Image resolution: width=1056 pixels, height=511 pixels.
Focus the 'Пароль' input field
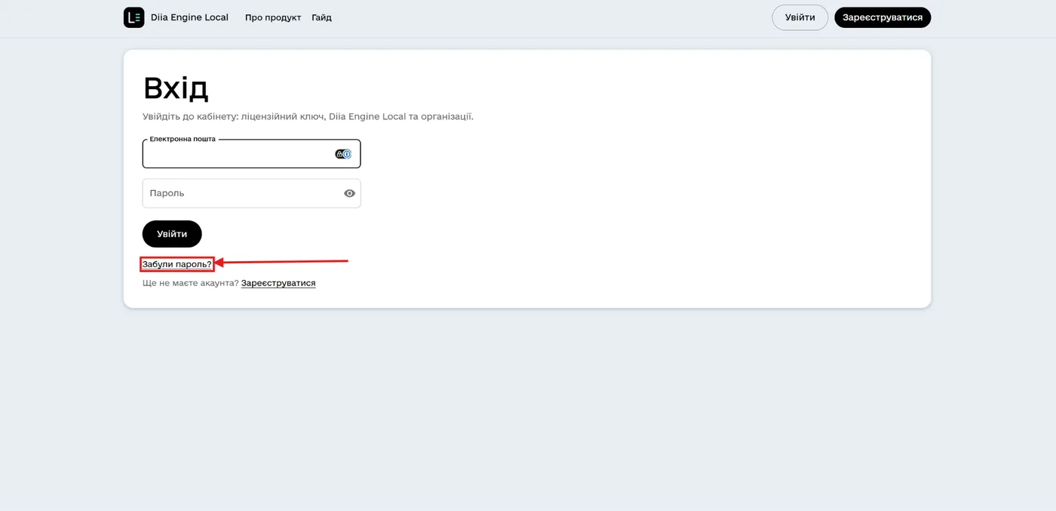251,193
